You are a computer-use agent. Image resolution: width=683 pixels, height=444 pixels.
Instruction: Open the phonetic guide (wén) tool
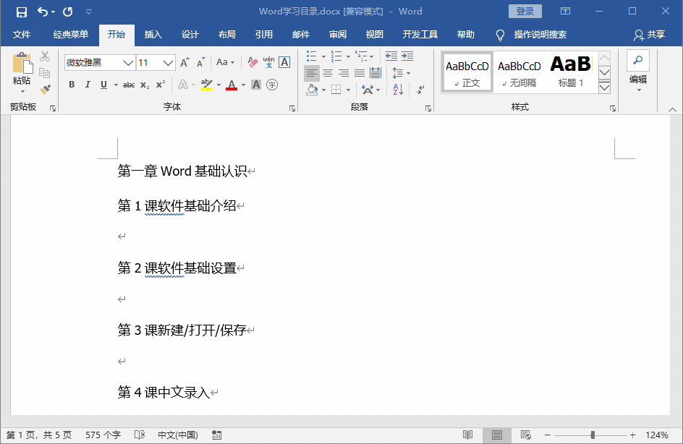point(268,62)
